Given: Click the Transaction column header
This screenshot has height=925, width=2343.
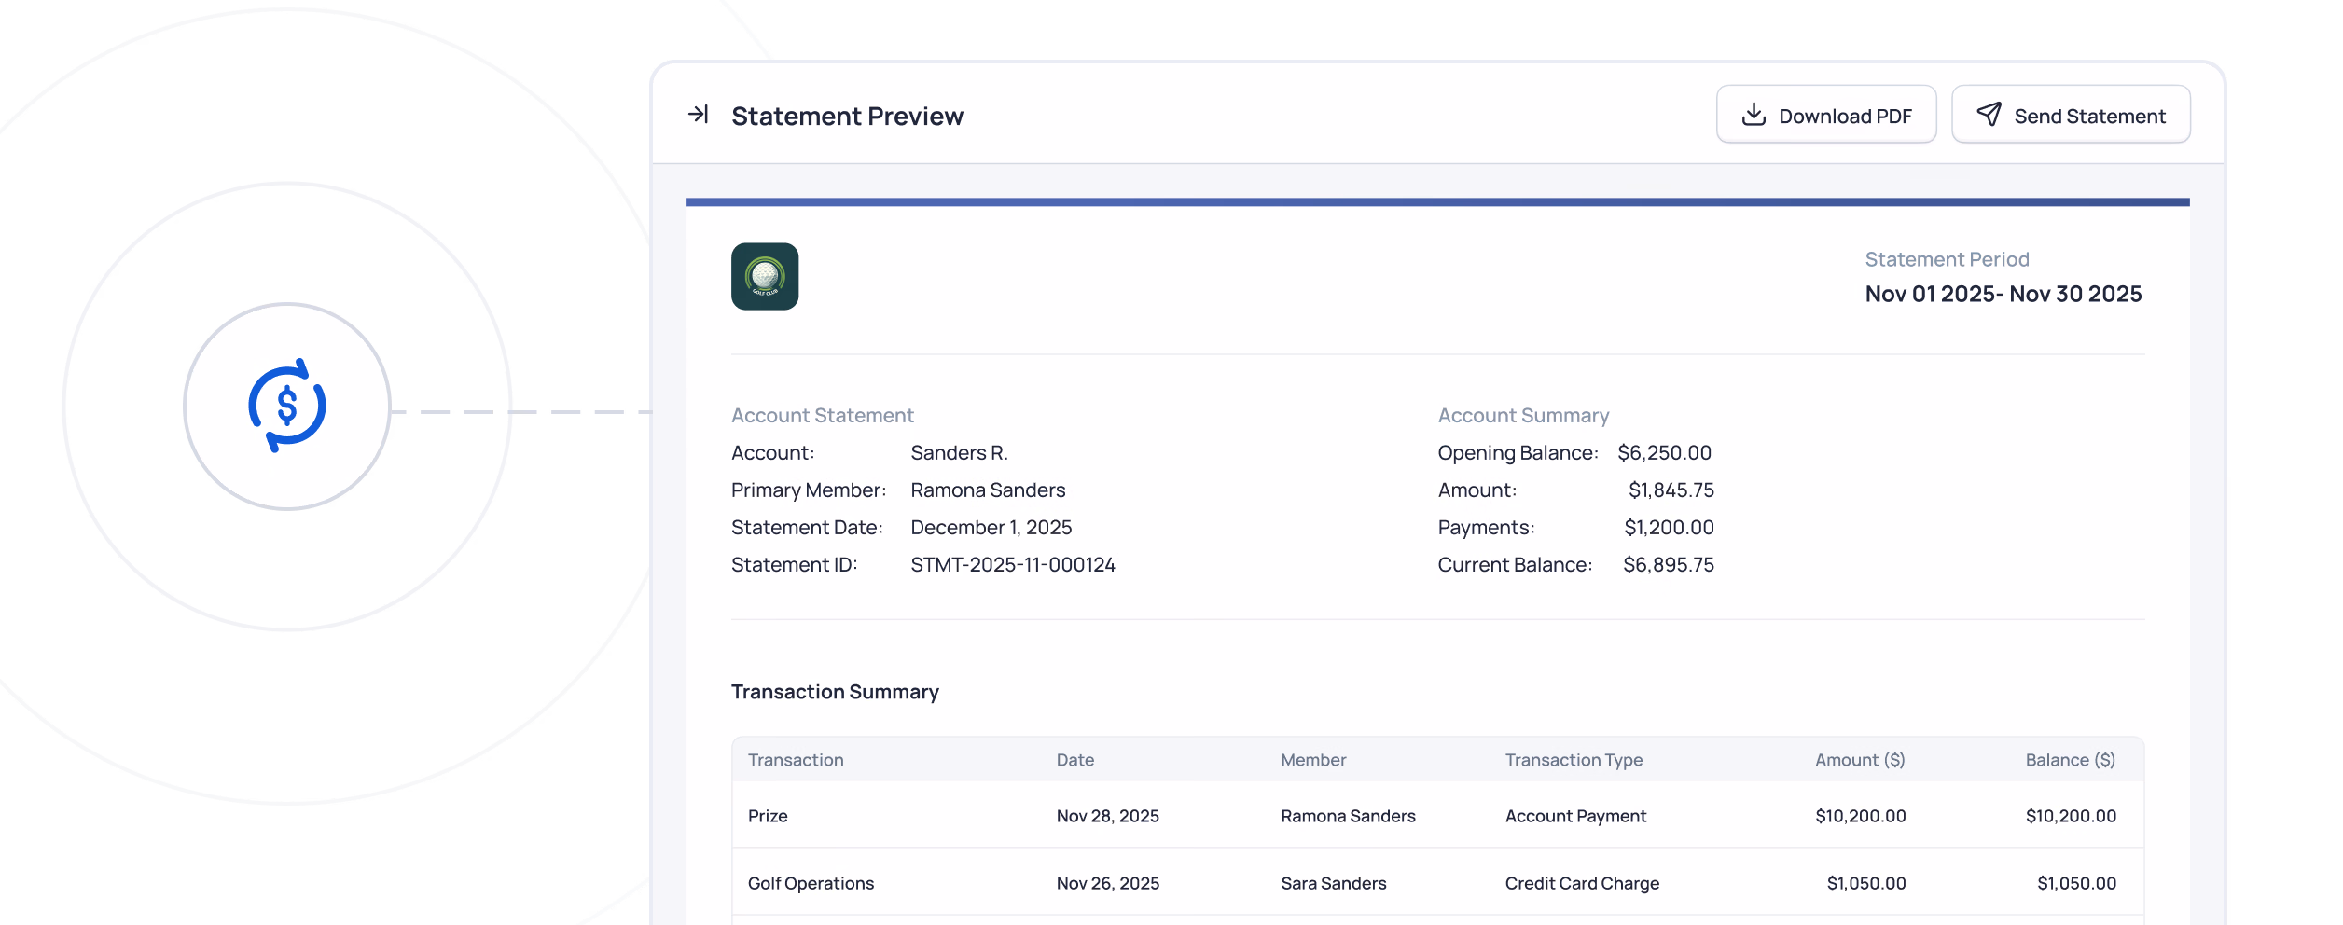Looking at the screenshot, I should (796, 760).
